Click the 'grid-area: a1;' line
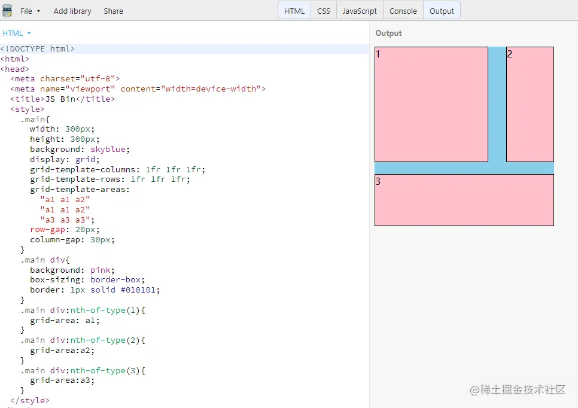Screen dimensions: 578x408 tap(65, 321)
